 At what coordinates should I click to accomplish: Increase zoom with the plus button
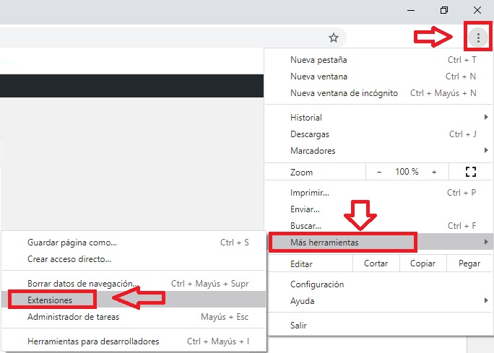point(434,172)
